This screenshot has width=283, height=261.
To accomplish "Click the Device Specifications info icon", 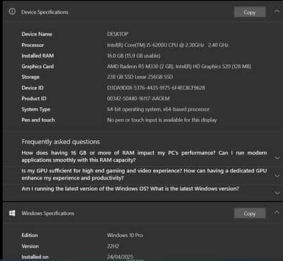I will 12,11.
